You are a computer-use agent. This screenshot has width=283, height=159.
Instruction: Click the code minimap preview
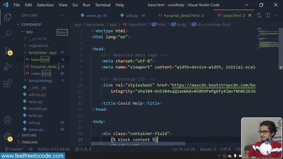pyautogui.click(x=268, y=38)
